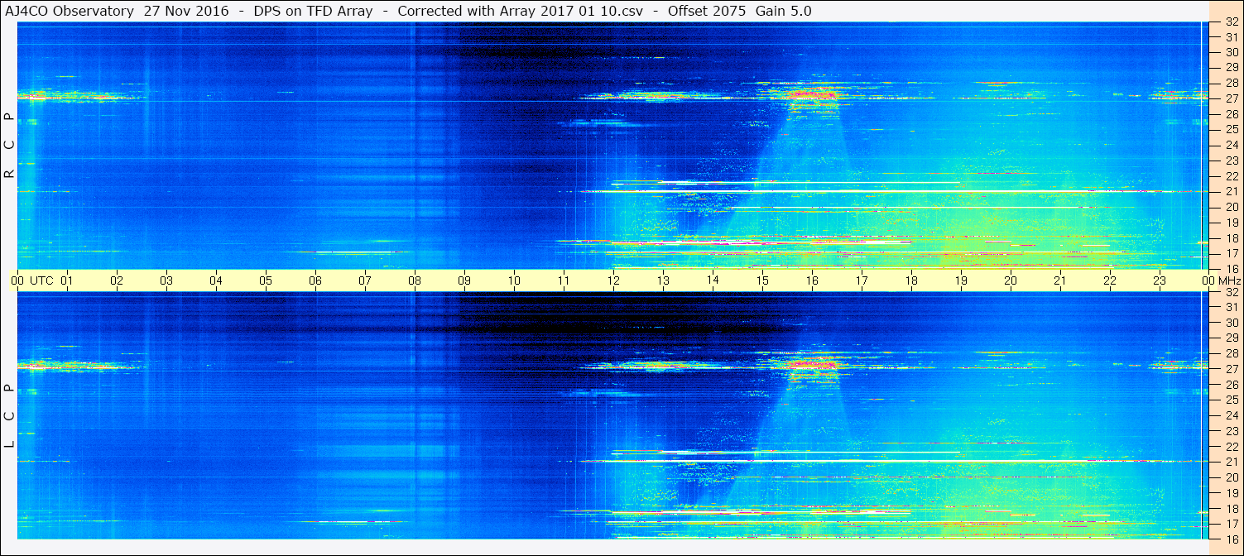Click the 20 MHz label on RCP scale

click(x=1232, y=207)
